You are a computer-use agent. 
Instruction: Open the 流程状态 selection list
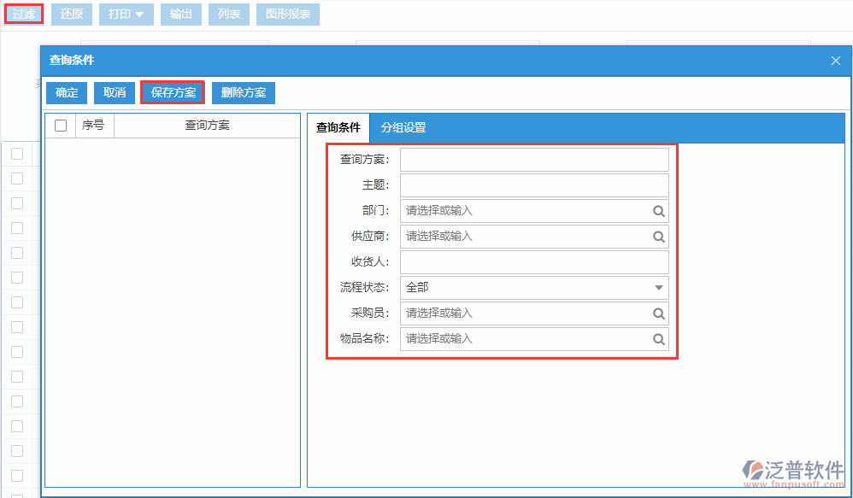(534, 287)
